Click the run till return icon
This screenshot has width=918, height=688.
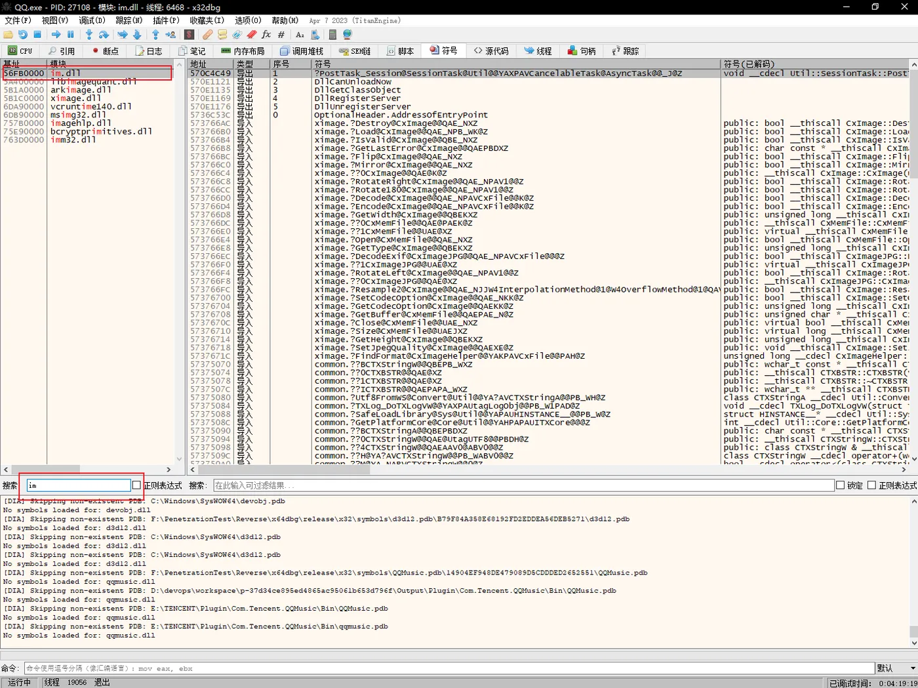155,34
